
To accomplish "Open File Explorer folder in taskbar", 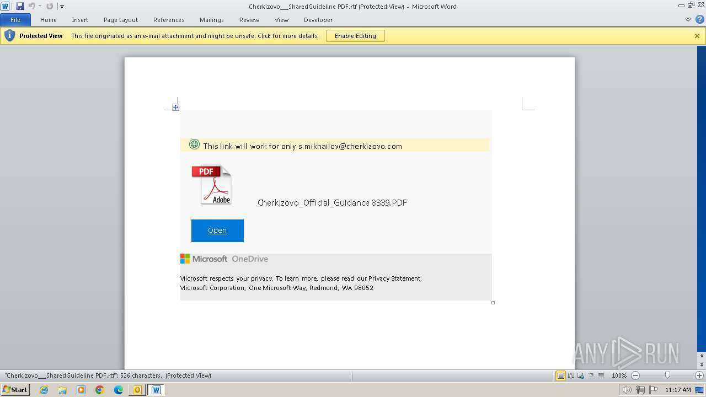I will click(x=62, y=390).
